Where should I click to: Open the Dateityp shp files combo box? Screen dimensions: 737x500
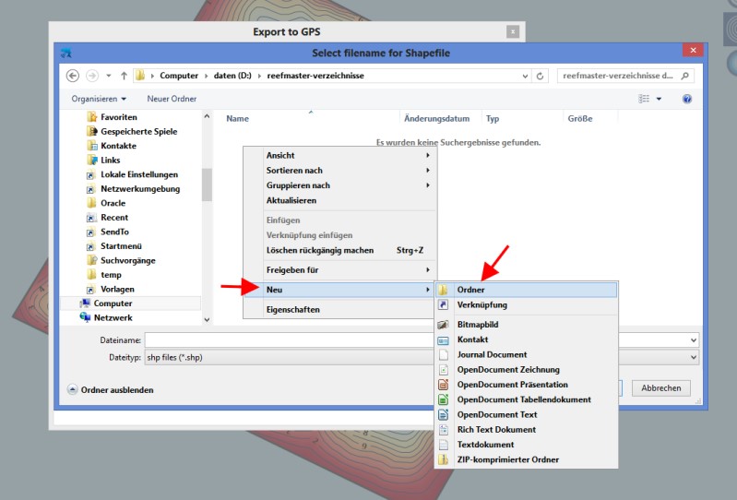click(x=286, y=356)
